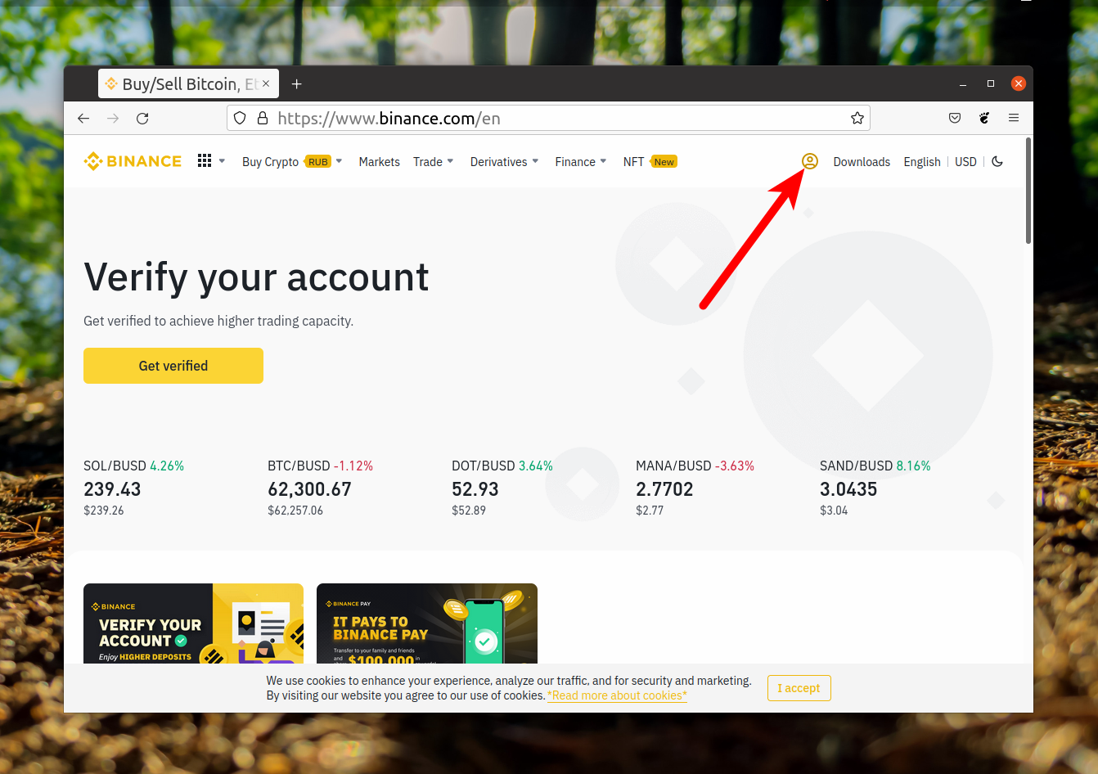Click the Verify your account heading
1098x774 pixels.
pyautogui.click(x=256, y=277)
